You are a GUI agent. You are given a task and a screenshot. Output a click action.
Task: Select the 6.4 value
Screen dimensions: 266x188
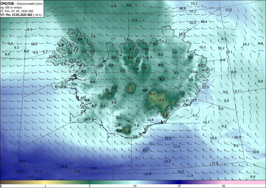click(92, 82)
